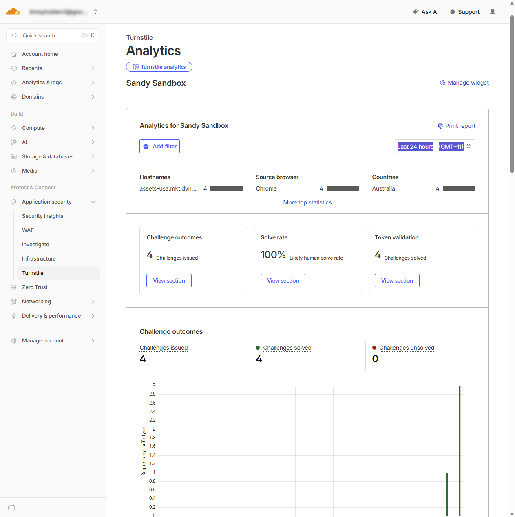515x517 pixels.
Task: View section for Token validation
Action: 397,280
